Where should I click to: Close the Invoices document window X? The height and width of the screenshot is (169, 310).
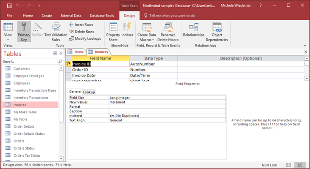tap(306, 52)
